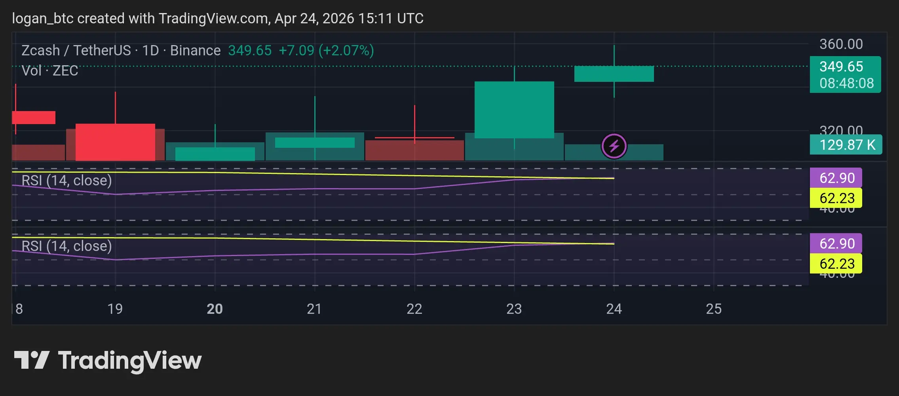Image resolution: width=899 pixels, height=396 pixels.
Task: Select the RSI (14, close) label in the first RSI pane
Action: pyautogui.click(x=67, y=180)
